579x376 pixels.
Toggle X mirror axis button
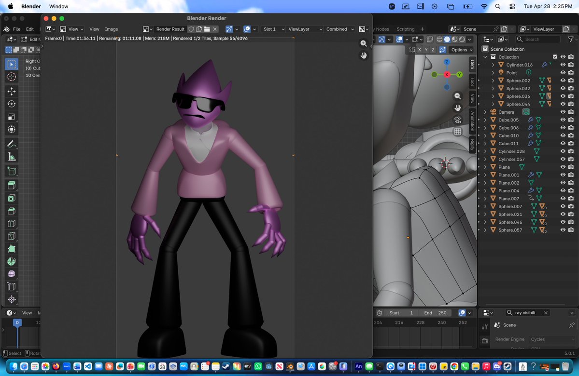coord(420,50)
